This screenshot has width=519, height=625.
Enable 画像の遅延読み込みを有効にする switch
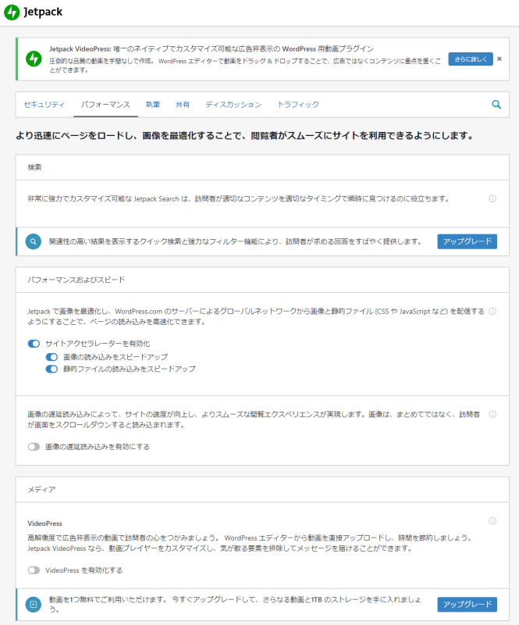[34, 447]
